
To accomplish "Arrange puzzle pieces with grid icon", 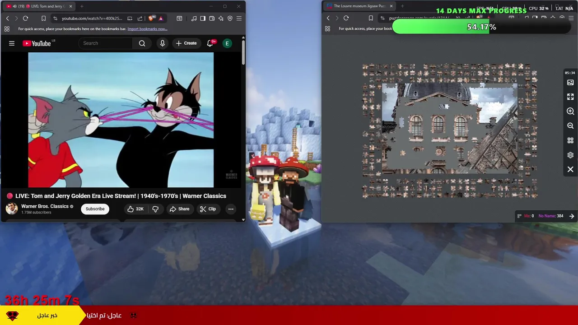I will [x=570, y=140].
